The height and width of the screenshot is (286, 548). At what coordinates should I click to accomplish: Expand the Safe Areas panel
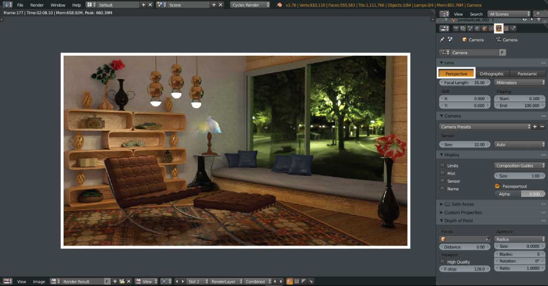pos(442,204)
